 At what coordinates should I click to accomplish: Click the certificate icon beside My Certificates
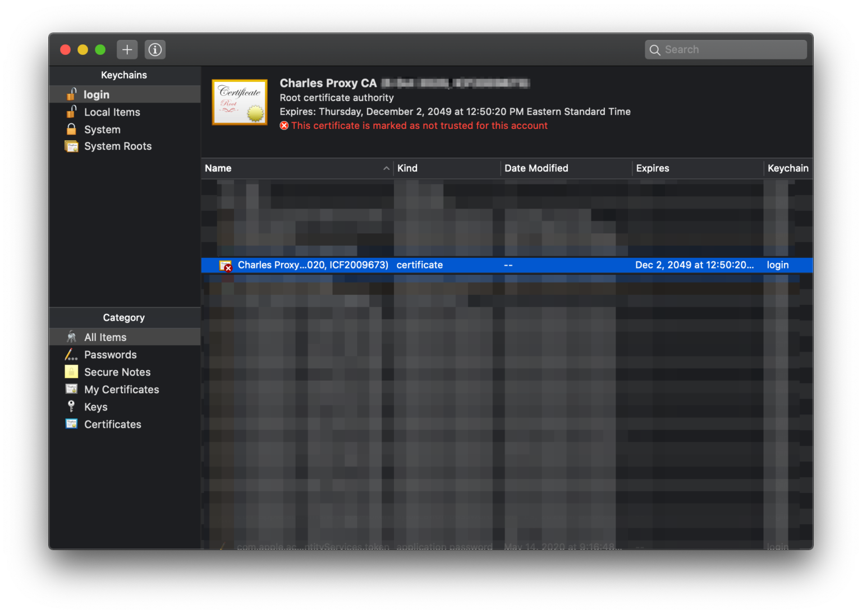click(71, 389)
